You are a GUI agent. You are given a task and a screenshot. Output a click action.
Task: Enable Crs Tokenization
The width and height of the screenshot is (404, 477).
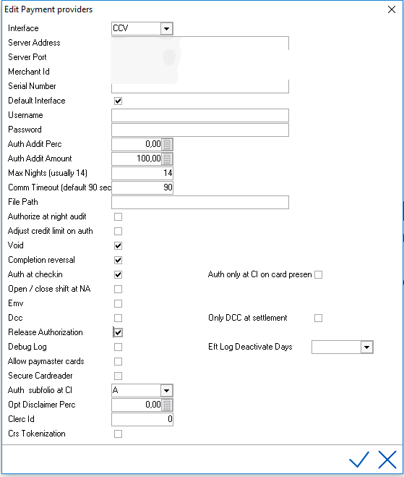click(x=118, y=434)
